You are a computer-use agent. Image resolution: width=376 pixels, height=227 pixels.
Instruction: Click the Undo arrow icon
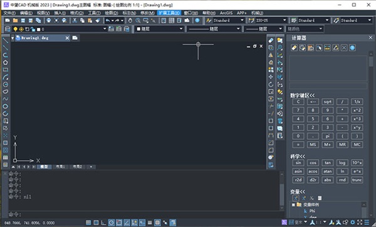point(108,21)
